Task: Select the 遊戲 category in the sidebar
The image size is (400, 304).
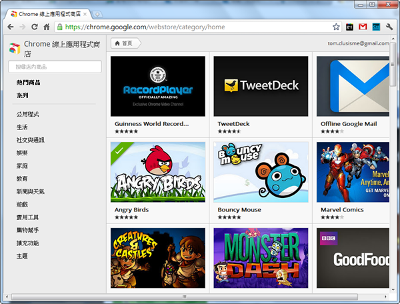Action: 22,205
